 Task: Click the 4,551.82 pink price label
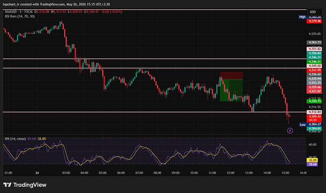(x=314, y=49)
